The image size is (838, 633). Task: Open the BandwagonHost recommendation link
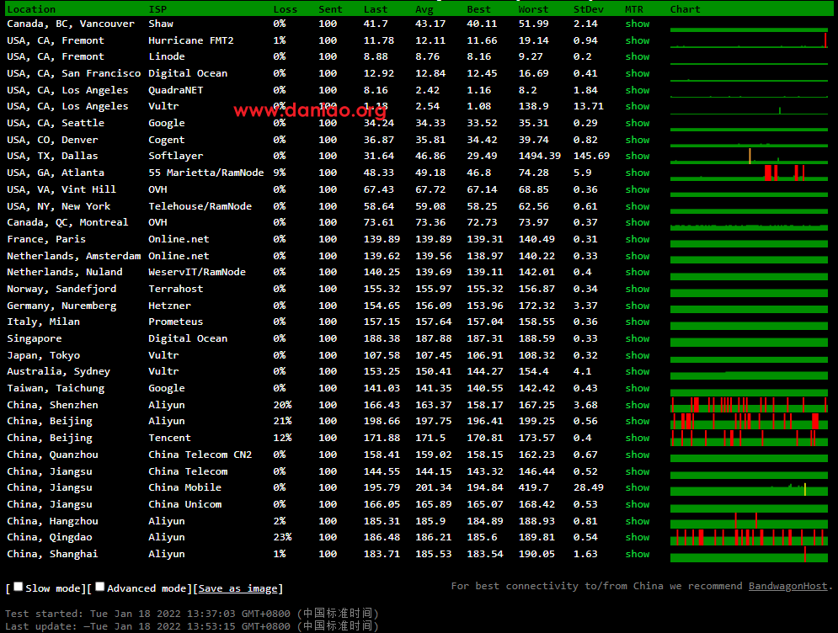coord(787,586)
